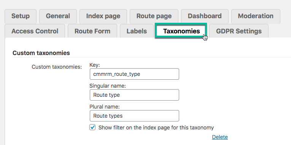Open the GDPR Settings tab
The height and width of the screenshot is (145, 291).
[239, 31]
